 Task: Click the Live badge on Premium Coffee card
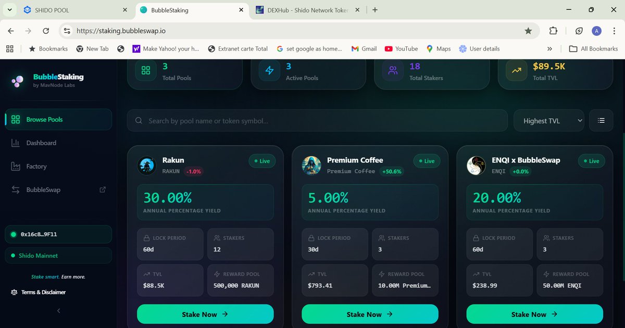(x=427, y=161)
